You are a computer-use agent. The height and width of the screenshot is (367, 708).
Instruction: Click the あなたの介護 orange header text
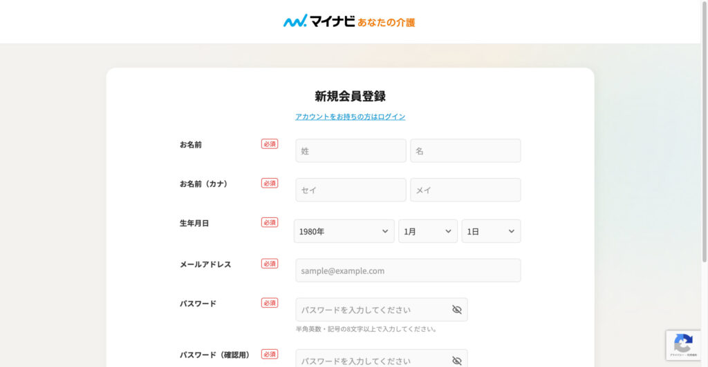pyautogui.click(x=386, y=22)
